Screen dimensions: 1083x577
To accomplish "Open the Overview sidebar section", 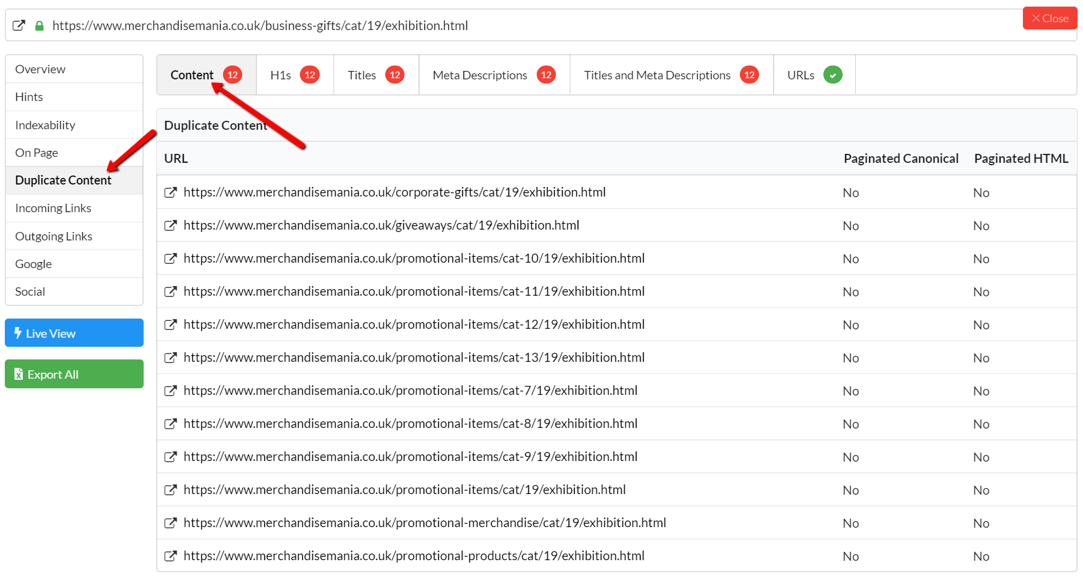I will (x=75, y=69).
